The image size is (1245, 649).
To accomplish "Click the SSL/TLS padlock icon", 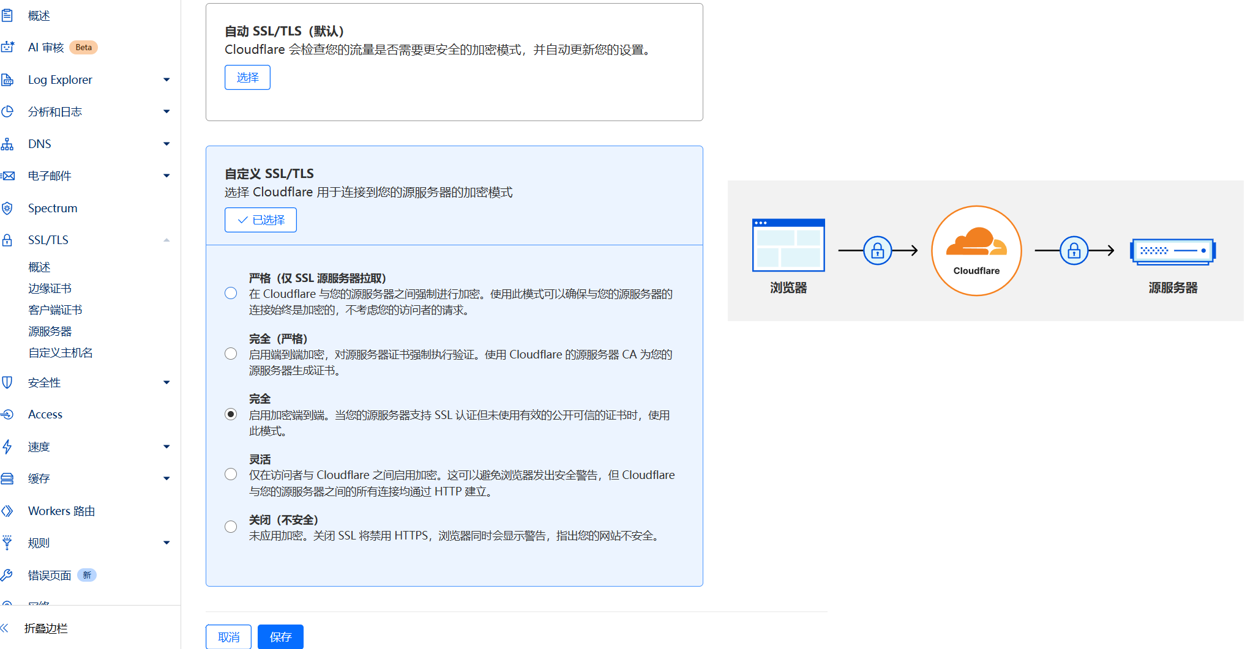I will [x=7, y=240].
